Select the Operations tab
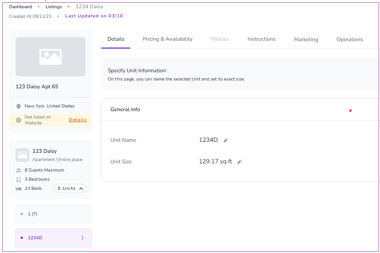Image resolution: width=380 pixels, height=253 pixels. [349, 39]
